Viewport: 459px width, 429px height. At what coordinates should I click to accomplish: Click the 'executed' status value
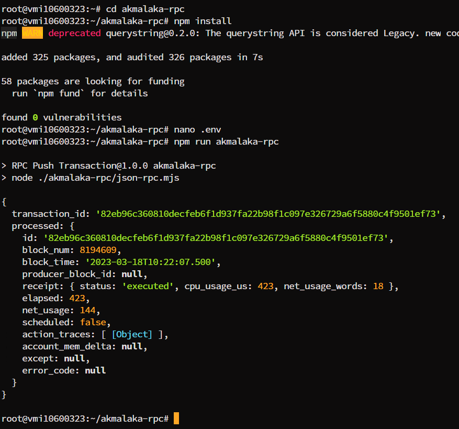tap(148, 286)
